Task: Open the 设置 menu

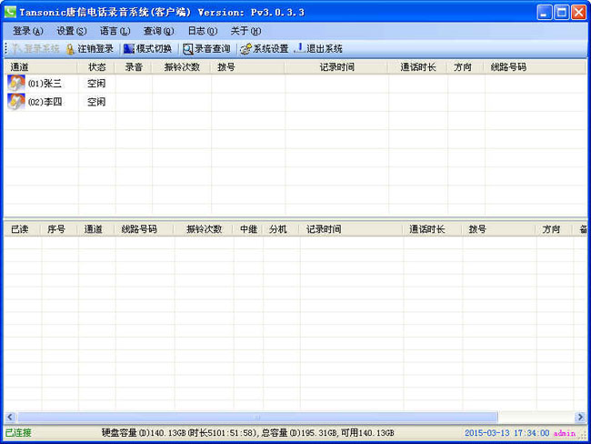Action: click(71, 31)
